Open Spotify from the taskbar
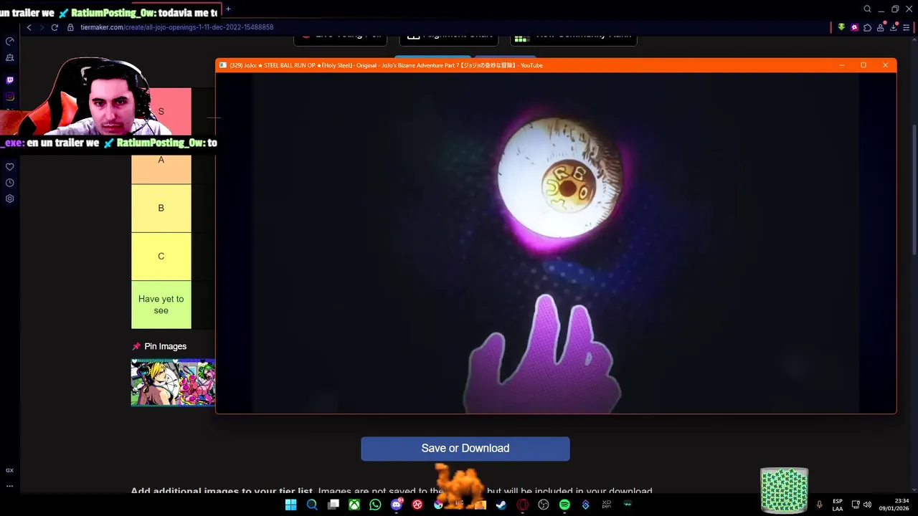This screenshot has width=918, height=516. [564, 505]
